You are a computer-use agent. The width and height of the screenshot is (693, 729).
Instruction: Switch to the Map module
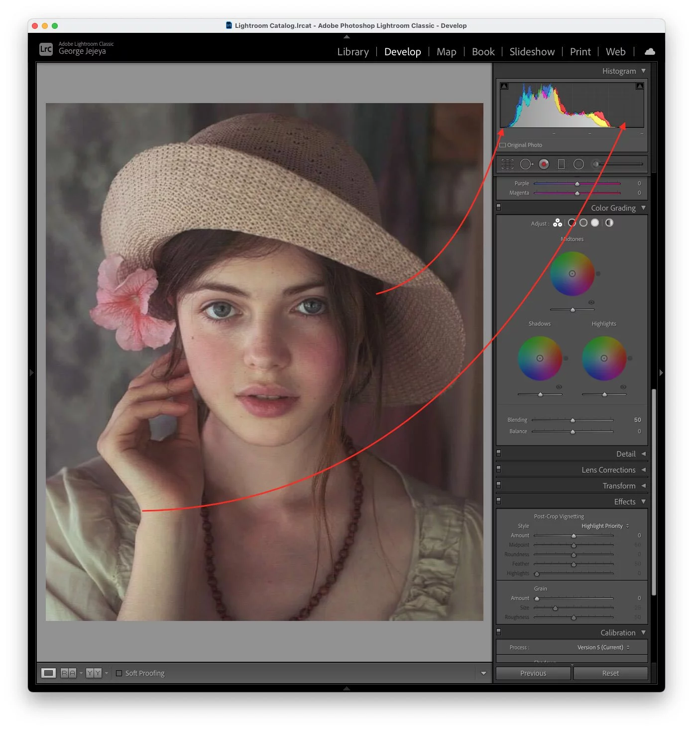[447, 52]
